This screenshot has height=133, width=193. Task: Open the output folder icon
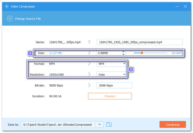tap(109, 125)
